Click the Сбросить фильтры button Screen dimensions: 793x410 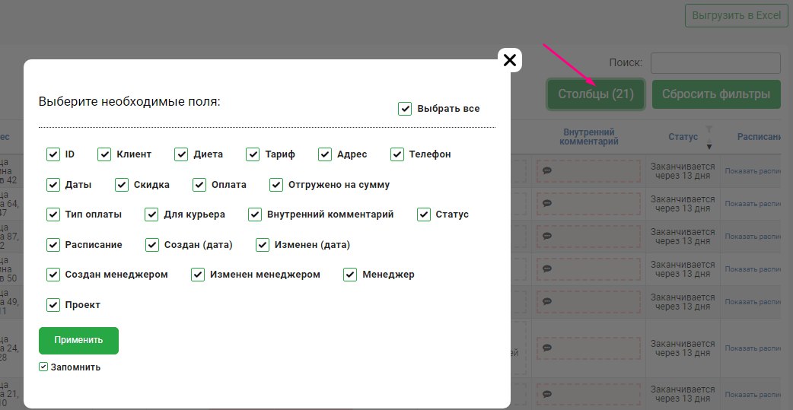[x=716, y=94]
